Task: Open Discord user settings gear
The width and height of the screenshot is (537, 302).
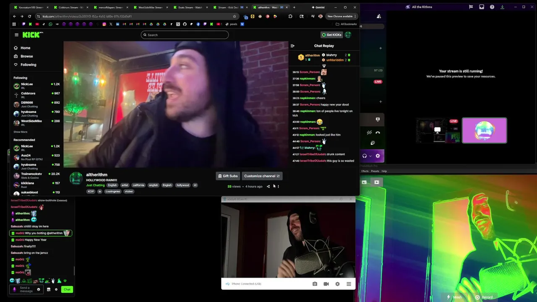Action: (378, 156)
